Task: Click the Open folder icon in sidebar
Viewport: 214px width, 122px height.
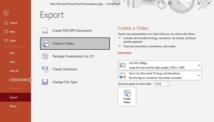Action: click(6, 40)
